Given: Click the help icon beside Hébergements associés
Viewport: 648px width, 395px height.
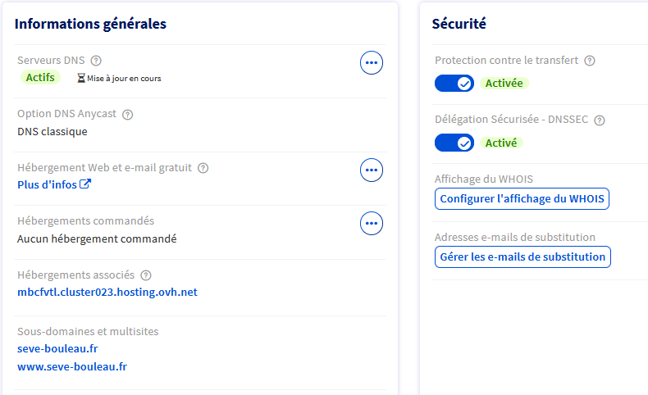Looking at the screenshot, I should pyautogui.click(x=146, y=275).
